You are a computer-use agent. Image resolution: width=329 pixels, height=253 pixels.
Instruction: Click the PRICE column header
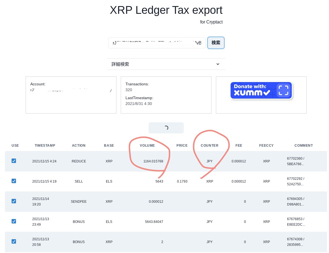coord(182,145)
